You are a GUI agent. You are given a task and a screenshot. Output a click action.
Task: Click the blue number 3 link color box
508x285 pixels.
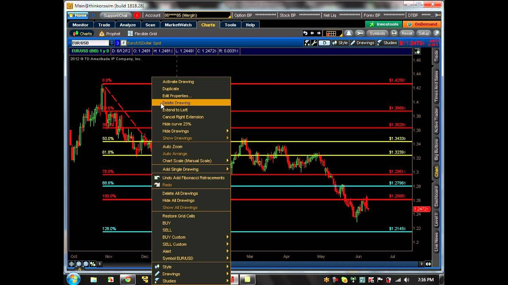pos(117,43)
